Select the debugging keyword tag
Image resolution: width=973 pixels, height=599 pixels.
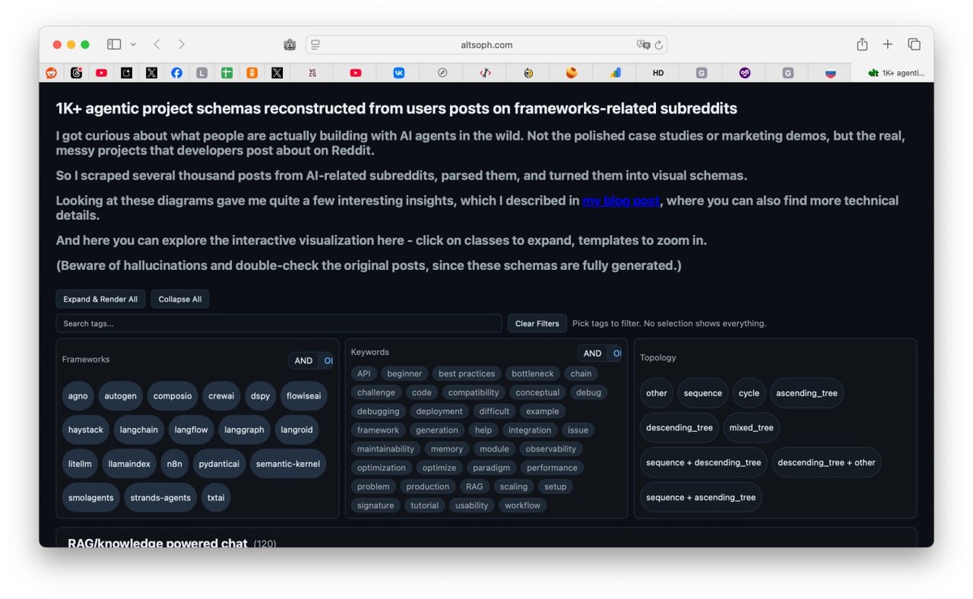(379, 411)
